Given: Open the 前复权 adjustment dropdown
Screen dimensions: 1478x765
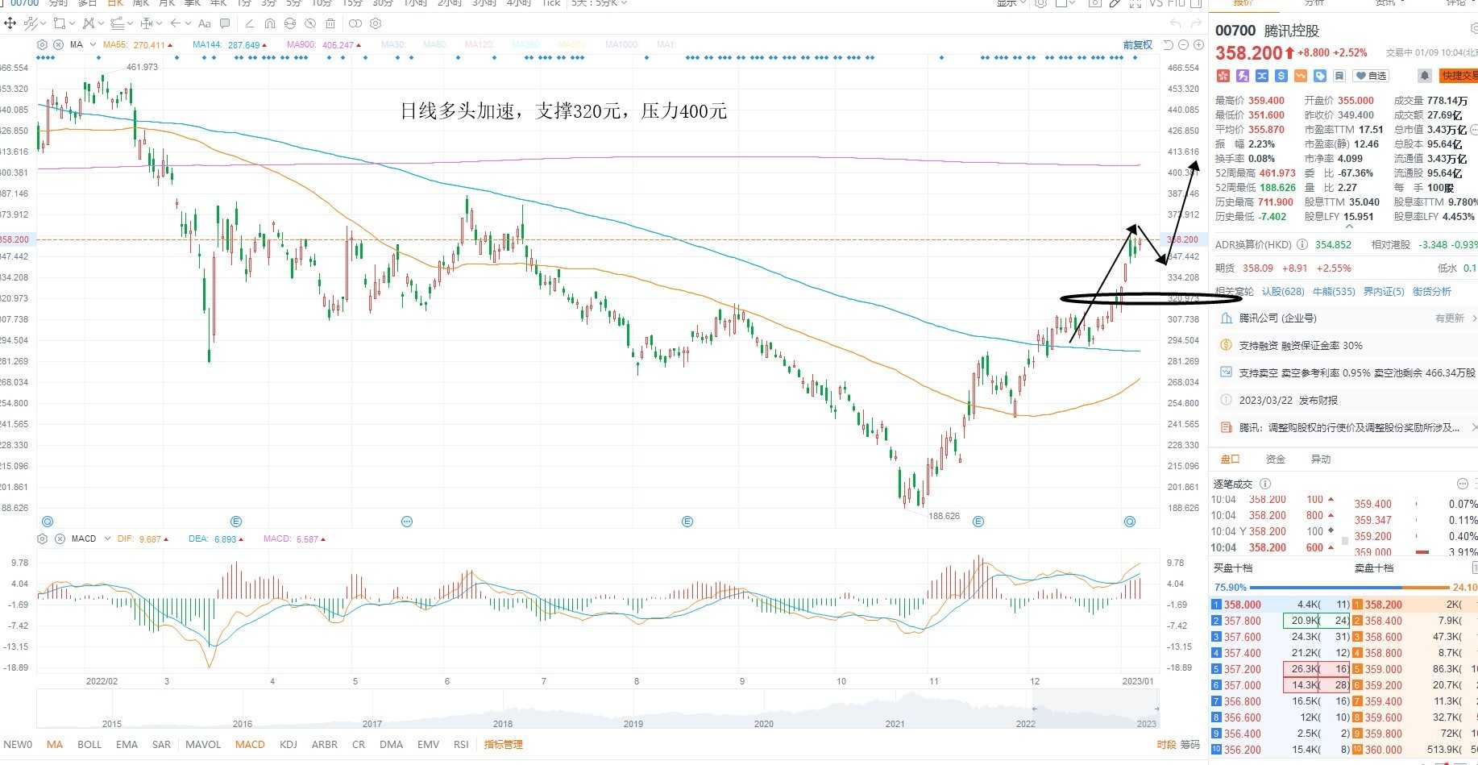Looking at the screenshot, I should pos(1138,45).
